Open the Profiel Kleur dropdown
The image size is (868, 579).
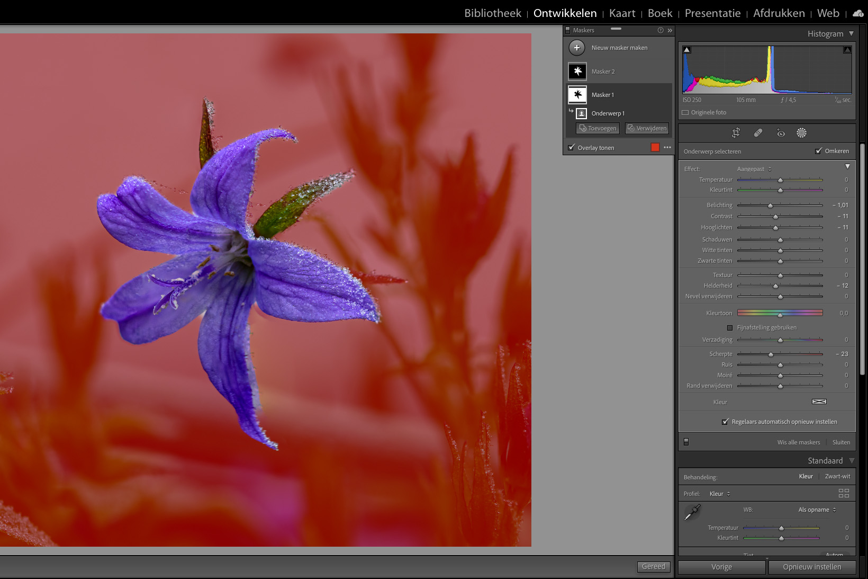[x=720, y=494]
